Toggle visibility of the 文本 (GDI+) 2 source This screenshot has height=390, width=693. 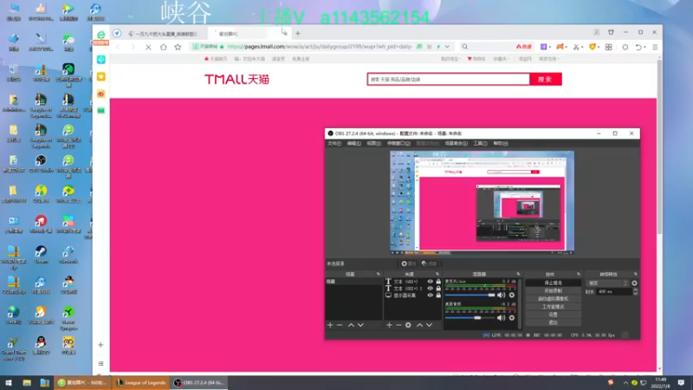coord(430,289)
